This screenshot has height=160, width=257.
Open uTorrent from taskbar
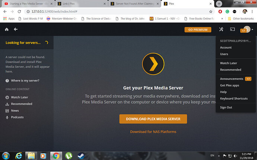[69, 156]
